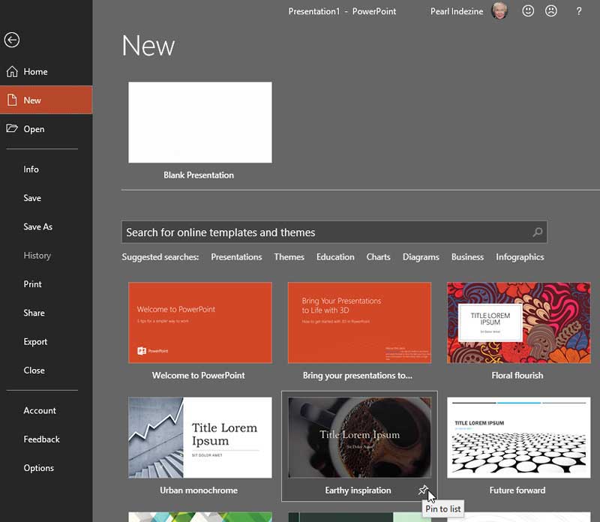This screenshot has height=522, width=600.
Task: Select the Themes suggested search link
Action: coord(289,256)
